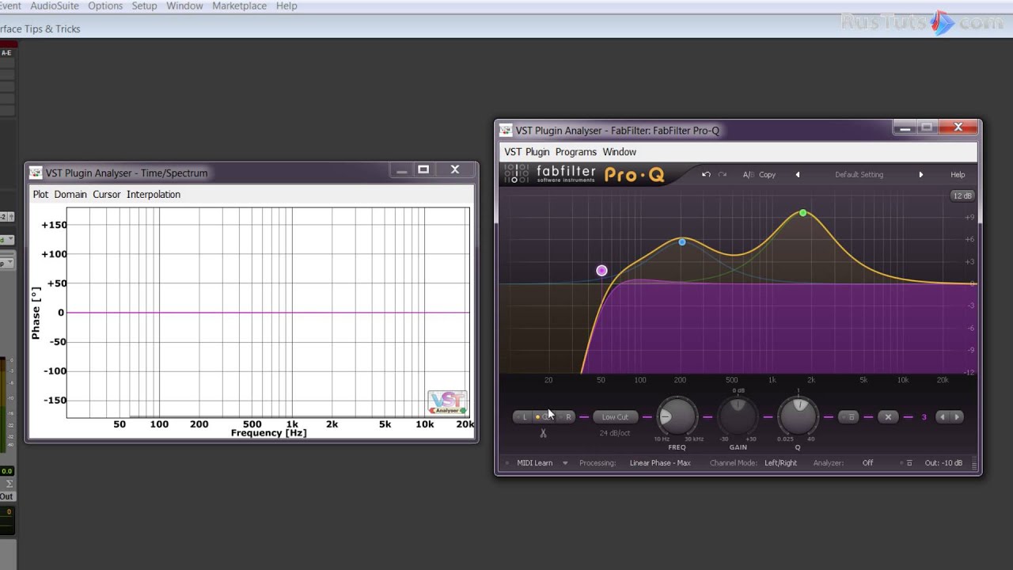The height and width of the screenshot is (570, 1013).
Task: Click the Q knob
Action: tap(798, 416)
